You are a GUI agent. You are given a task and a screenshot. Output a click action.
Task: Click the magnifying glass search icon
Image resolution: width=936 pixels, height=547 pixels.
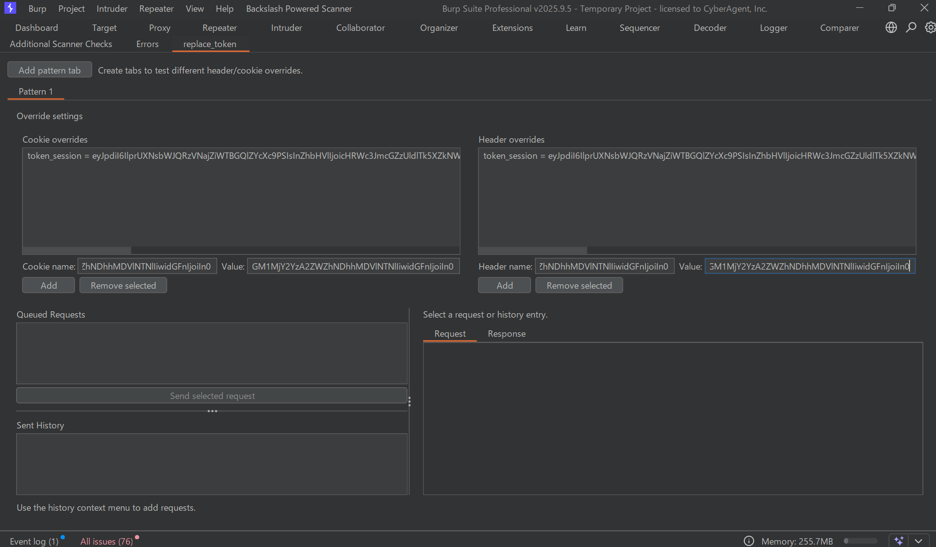(x=911, y=27)
